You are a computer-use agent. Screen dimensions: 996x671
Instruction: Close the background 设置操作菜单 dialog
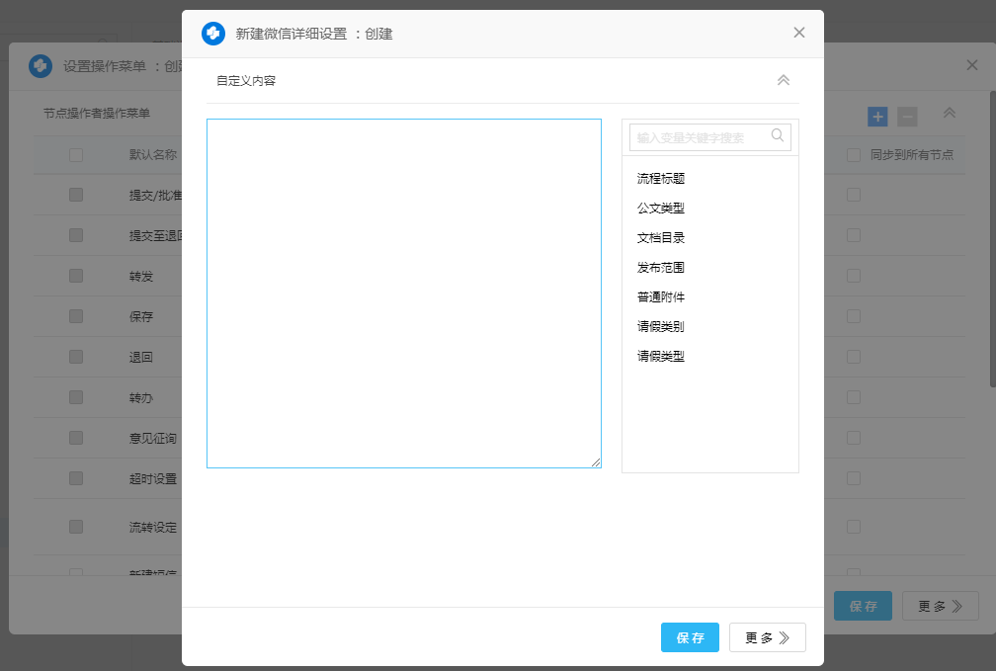pyautogui.click(x=971, y=65)
